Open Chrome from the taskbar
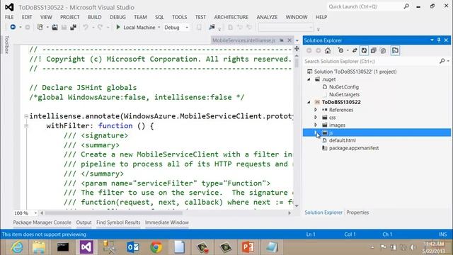The width and height of the screenshot is (453, 255). point(156,247)
